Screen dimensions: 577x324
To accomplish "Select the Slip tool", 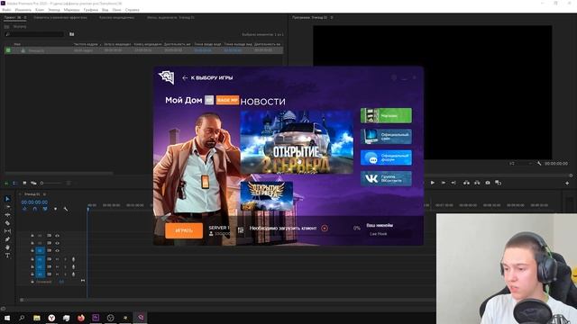I will (x=7, y=231).
